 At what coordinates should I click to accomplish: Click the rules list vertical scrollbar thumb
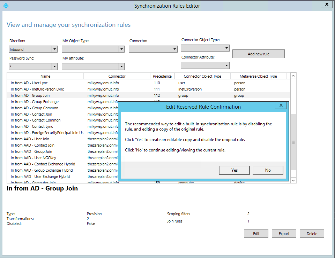[x=293, y=142]
